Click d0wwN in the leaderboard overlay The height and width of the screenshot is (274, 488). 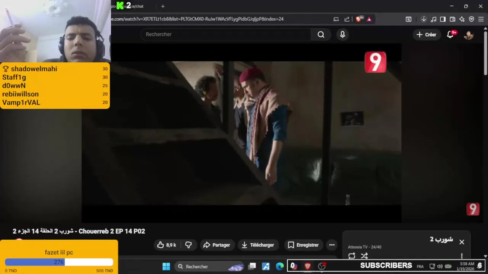pyautogui.click(x=14, y=86)
